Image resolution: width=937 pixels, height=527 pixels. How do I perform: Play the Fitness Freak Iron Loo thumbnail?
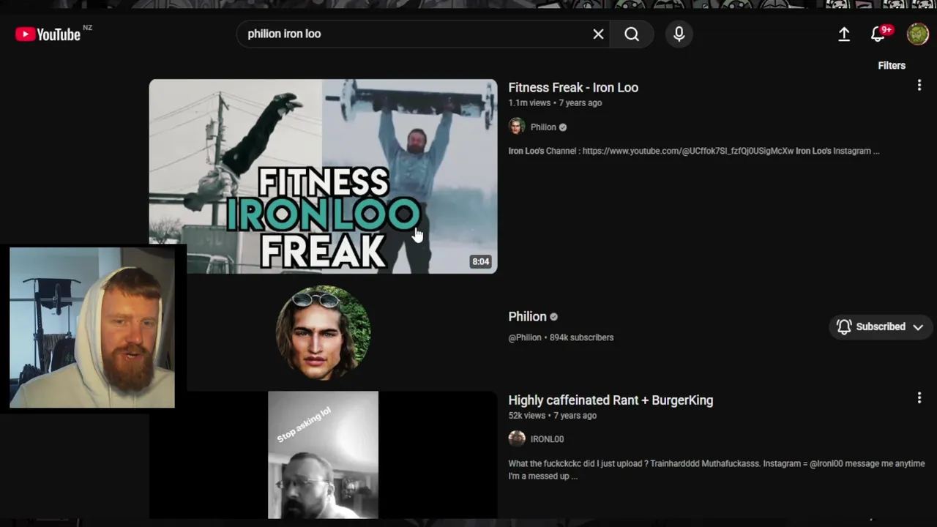tap(323, 176)
